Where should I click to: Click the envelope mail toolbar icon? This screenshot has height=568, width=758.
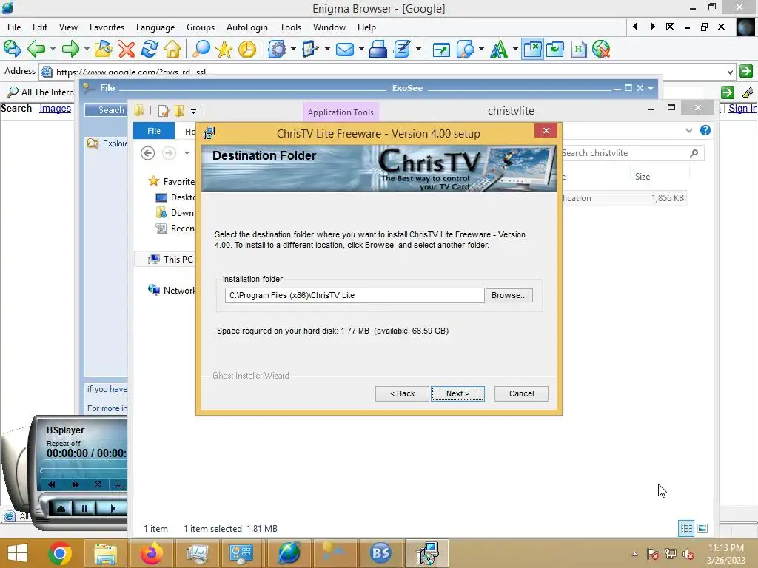pos(345,49)
